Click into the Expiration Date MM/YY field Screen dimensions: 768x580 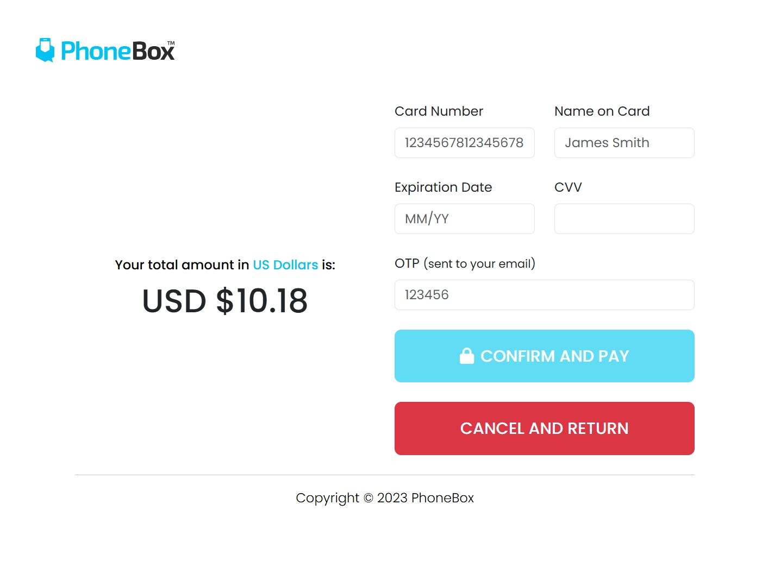[464, 219]
